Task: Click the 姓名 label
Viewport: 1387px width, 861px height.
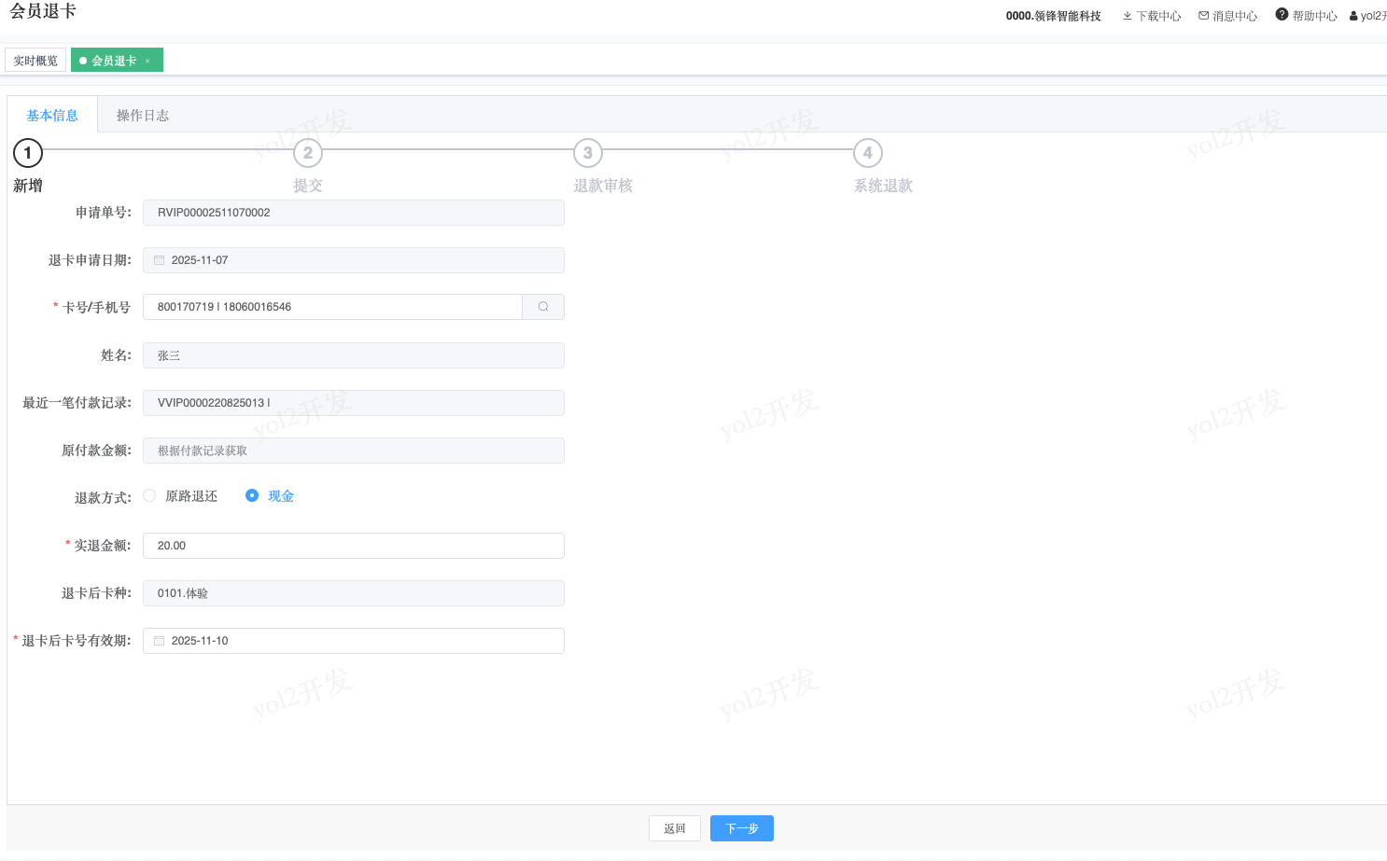Action: tap(116, 355)
